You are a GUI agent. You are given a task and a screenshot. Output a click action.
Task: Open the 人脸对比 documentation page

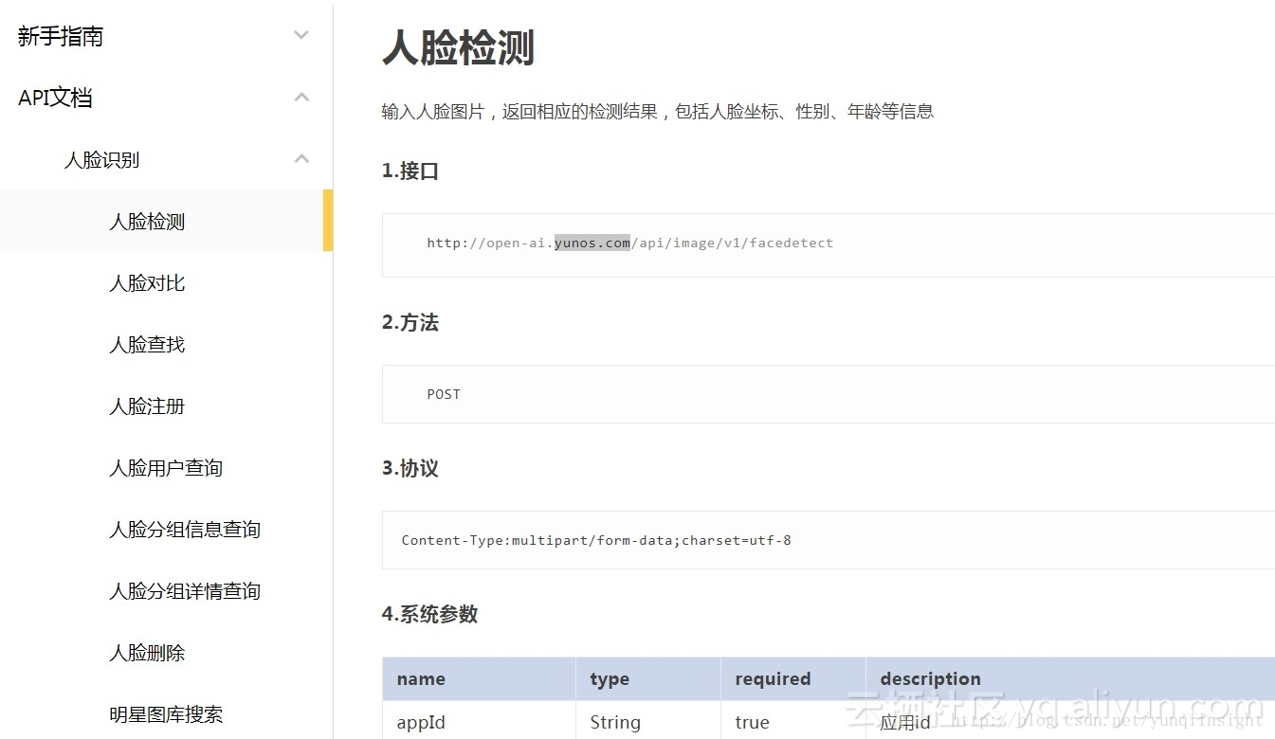pos(147,282)
